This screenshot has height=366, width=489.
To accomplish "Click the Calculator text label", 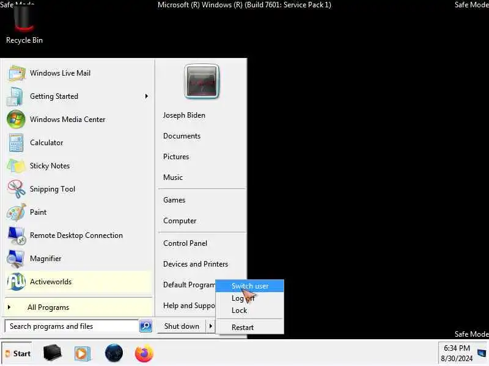I will tap(46, 143).
